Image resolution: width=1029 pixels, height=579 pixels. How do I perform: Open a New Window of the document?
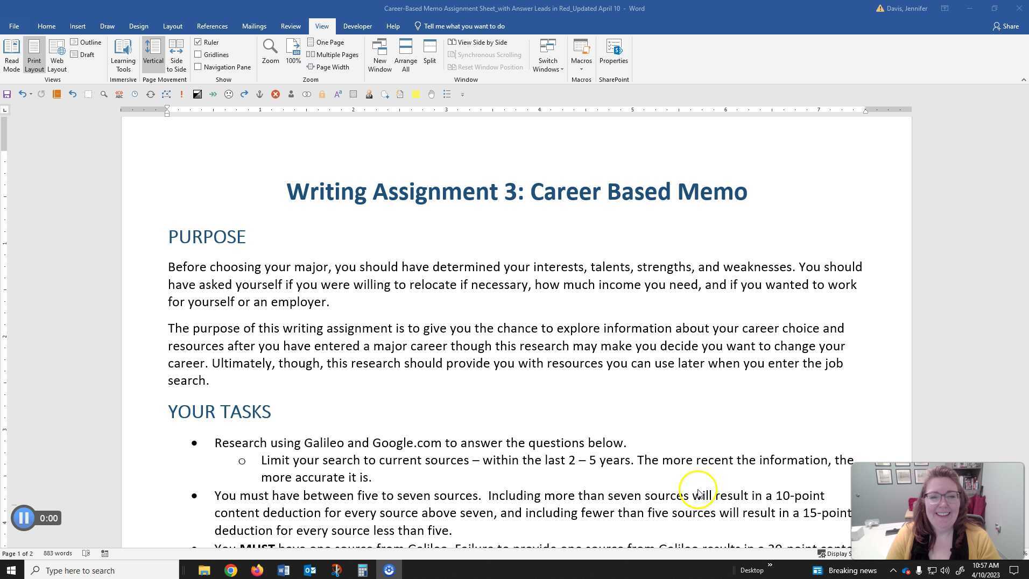point(379,54)
